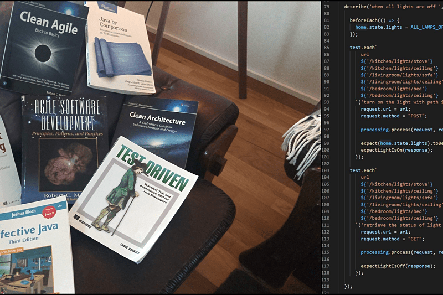Viewport: 443px width, 295px height.
Task: Click '/livingroom/lights/sofa' on line 89
Action: tap(399, 75)
